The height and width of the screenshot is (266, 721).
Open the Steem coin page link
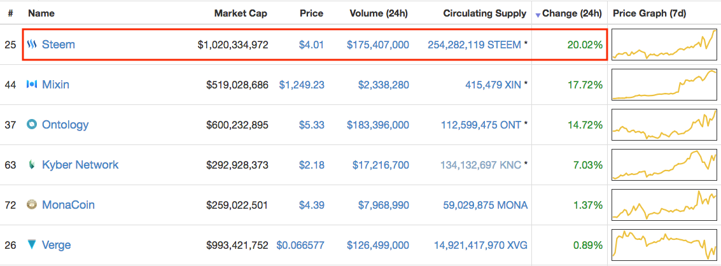(59, 45)
